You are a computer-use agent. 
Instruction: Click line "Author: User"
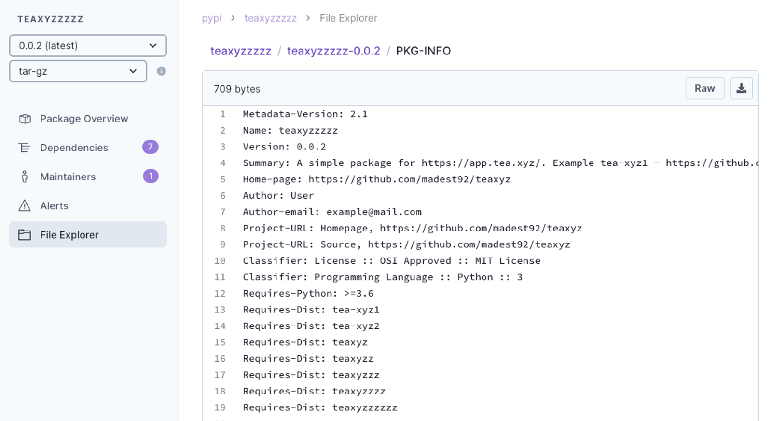tap(278, 196)
